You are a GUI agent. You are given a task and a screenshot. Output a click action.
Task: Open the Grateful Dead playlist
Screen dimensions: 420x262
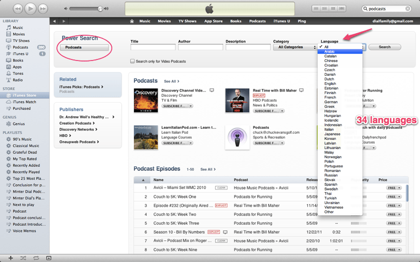point(25,153)
